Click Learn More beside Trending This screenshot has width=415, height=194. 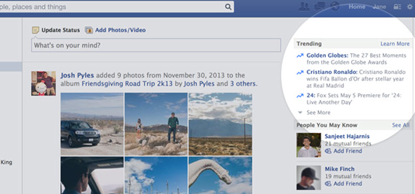pos(395,44)
